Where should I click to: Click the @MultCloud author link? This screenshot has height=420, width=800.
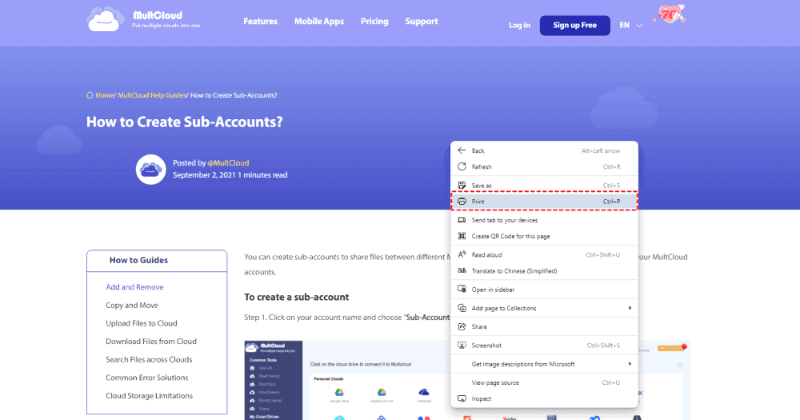[x=228, y=162]
